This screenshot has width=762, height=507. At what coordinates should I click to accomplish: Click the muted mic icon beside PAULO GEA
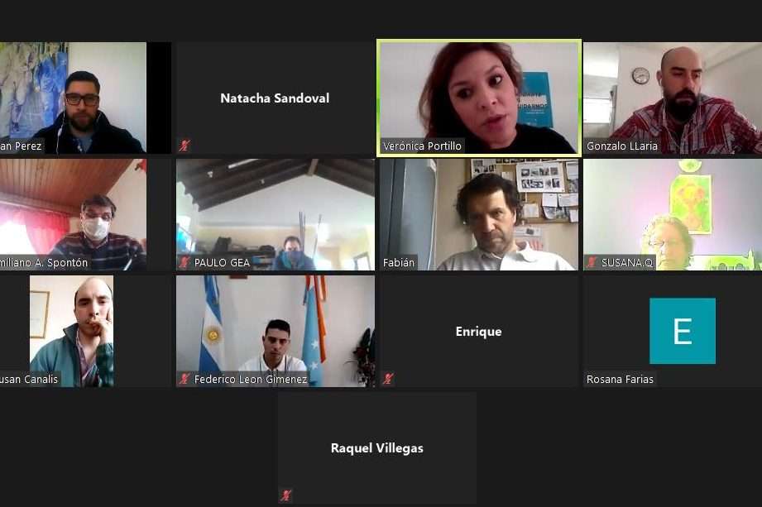coord(185,262)
